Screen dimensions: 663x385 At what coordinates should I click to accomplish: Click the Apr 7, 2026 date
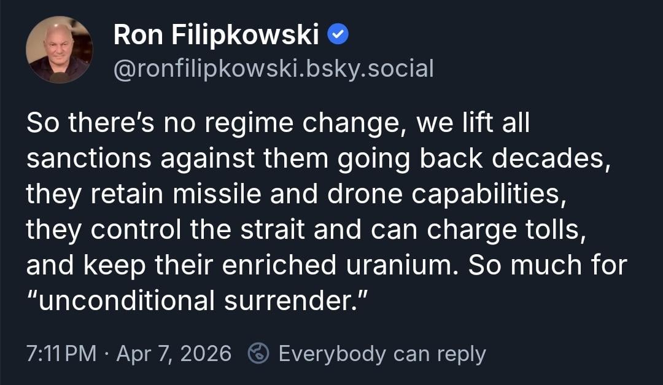(174, 354)
